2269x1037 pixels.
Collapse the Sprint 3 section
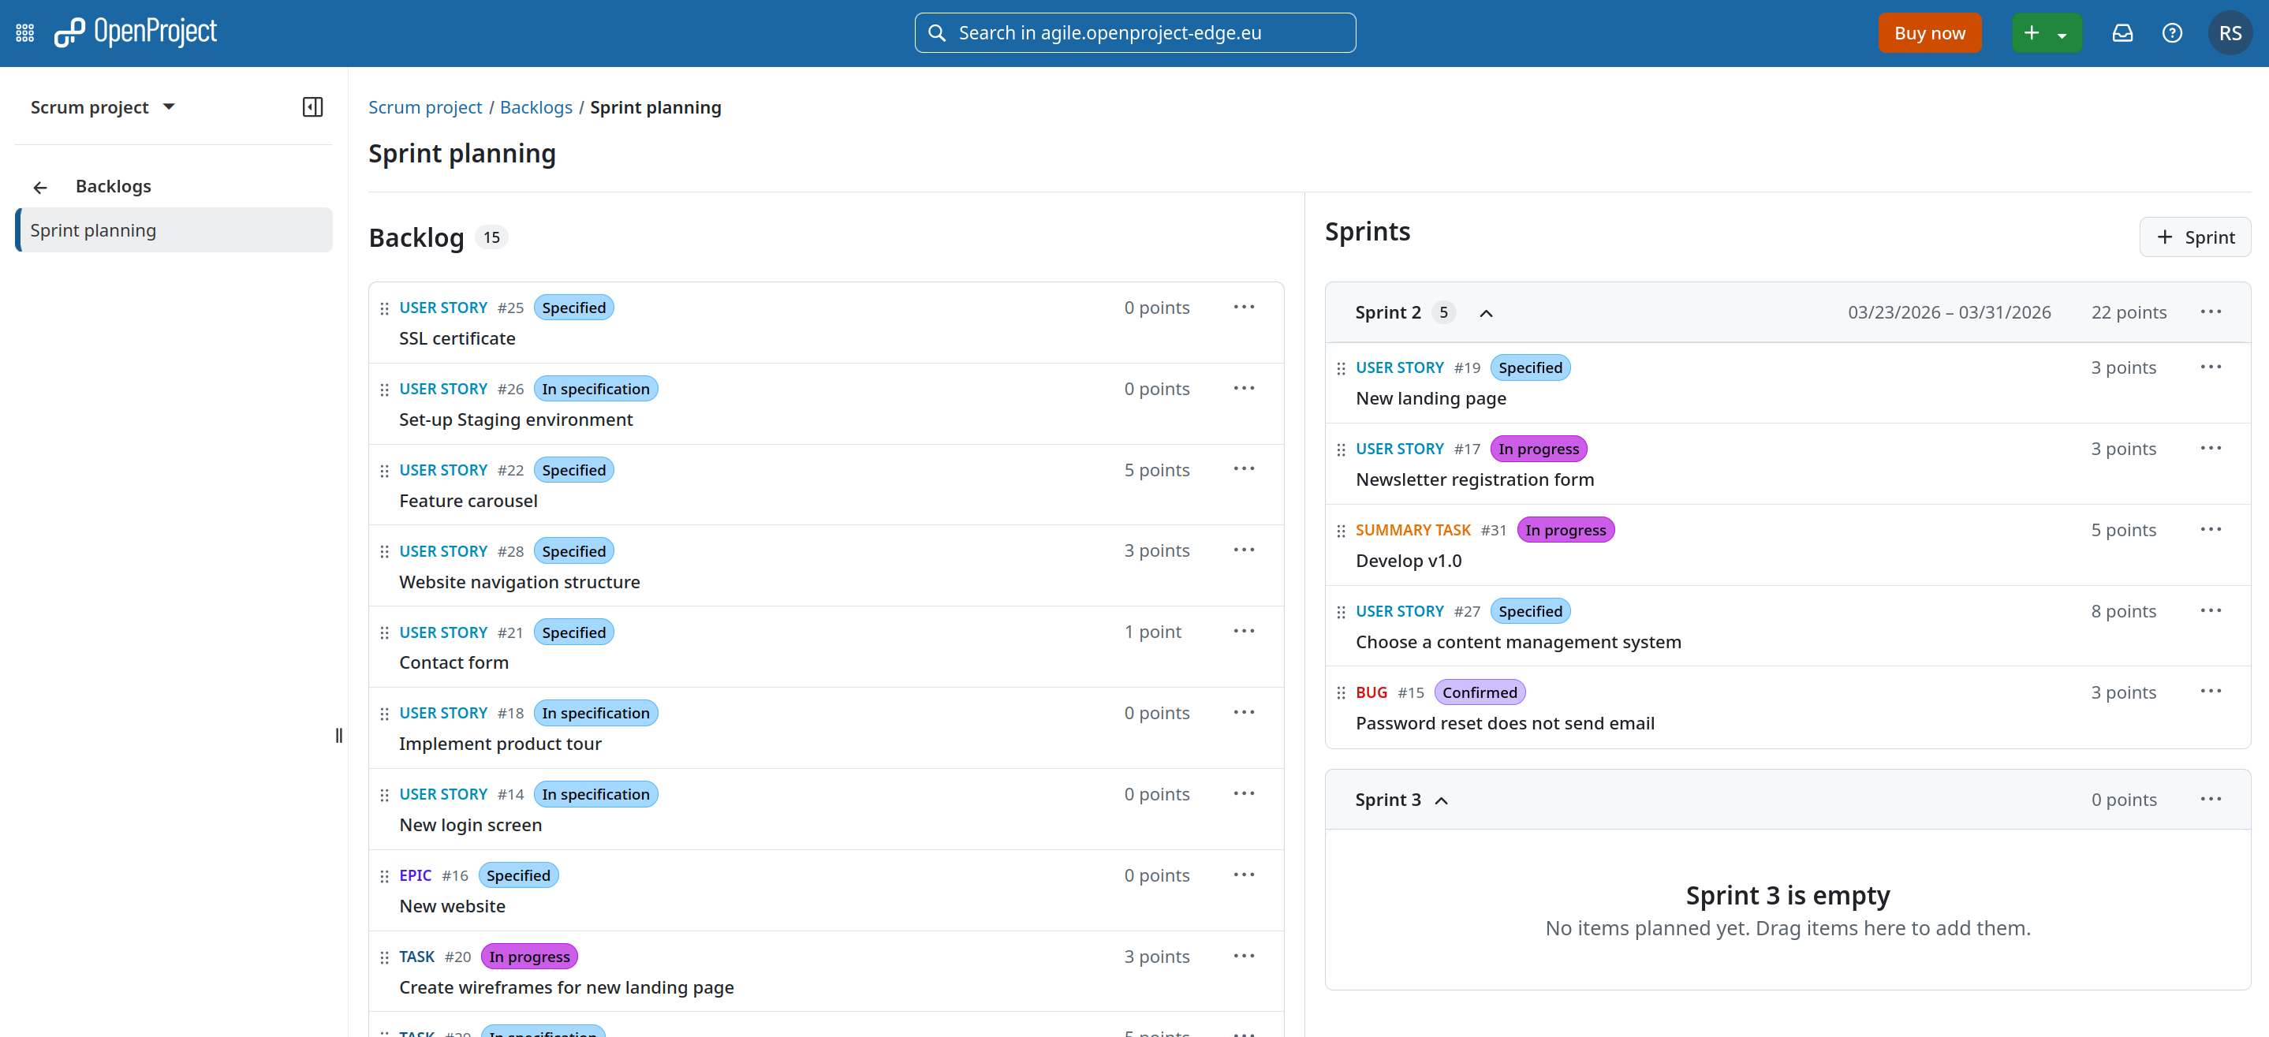1442,800
